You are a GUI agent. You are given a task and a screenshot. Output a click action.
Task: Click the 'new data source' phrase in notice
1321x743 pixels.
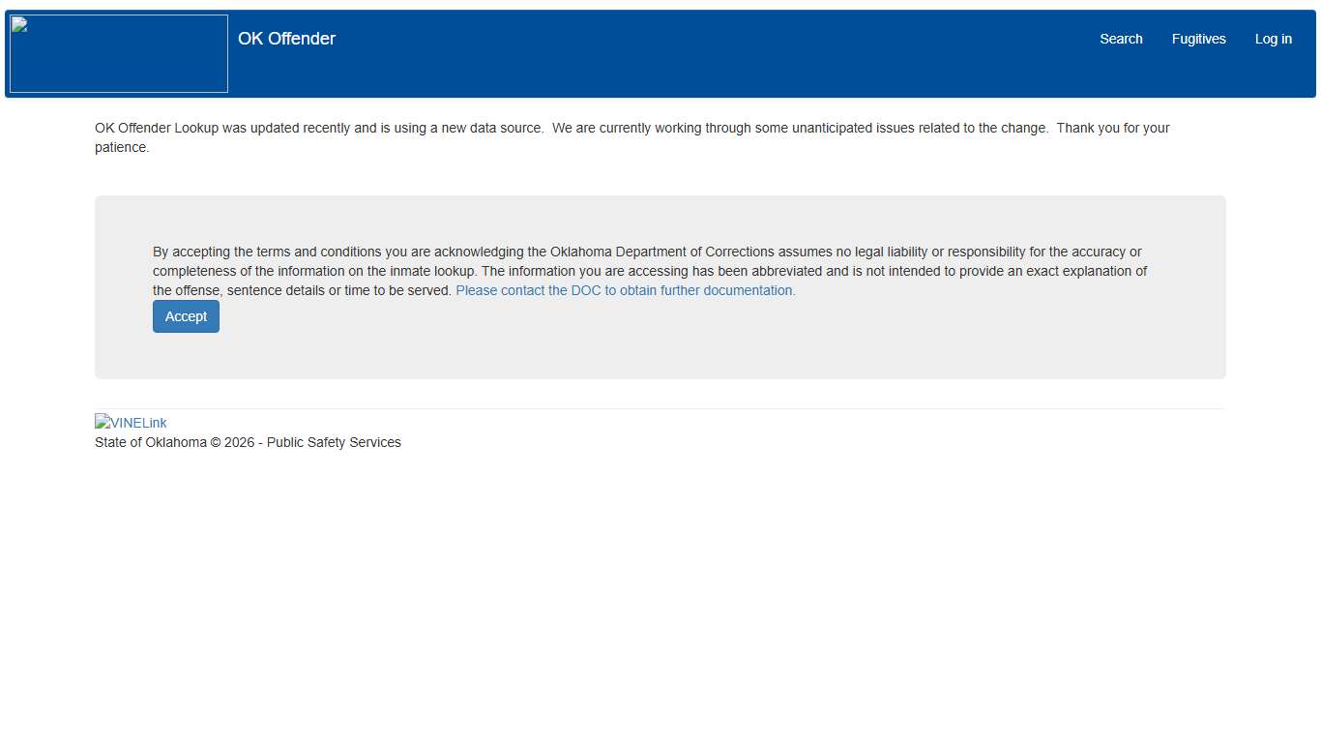492,128
